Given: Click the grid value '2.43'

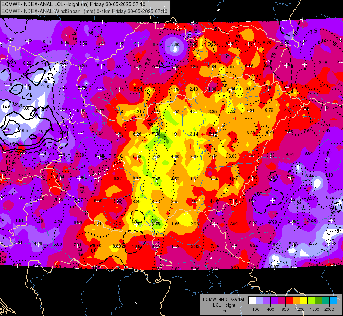Looking at the screenshot, I should tap(194, 89).
